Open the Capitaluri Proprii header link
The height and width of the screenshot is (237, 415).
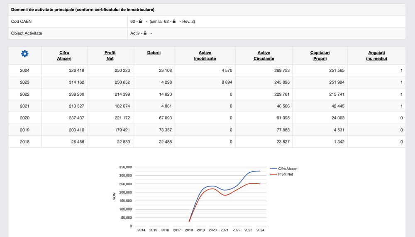pos(320,56)
